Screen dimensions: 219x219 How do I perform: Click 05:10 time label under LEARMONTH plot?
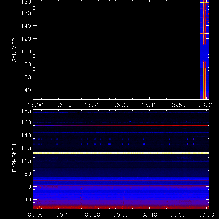64,215
